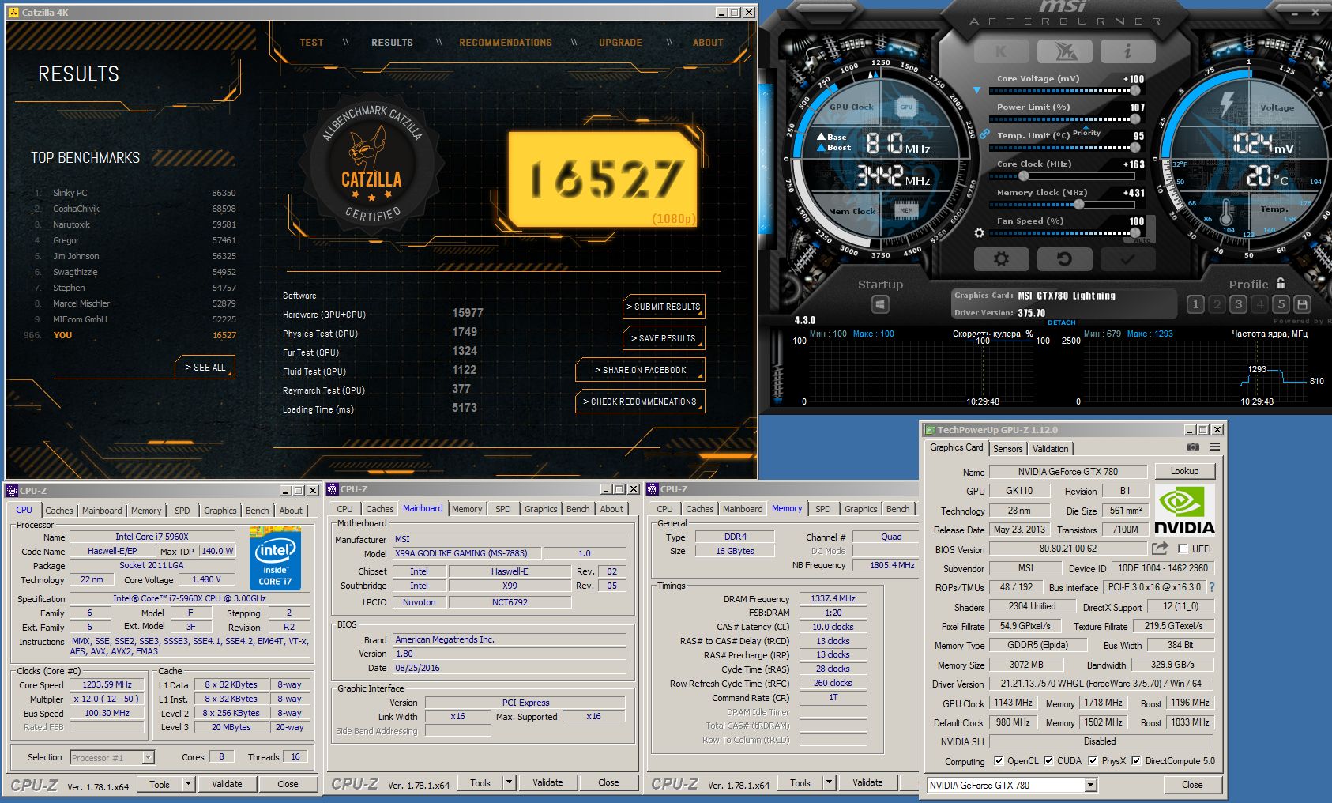Toggle the PhysX checkbox
The width and height of the screenshot is (1332, 803).
pyautogui.click(x=1093, y=761)
